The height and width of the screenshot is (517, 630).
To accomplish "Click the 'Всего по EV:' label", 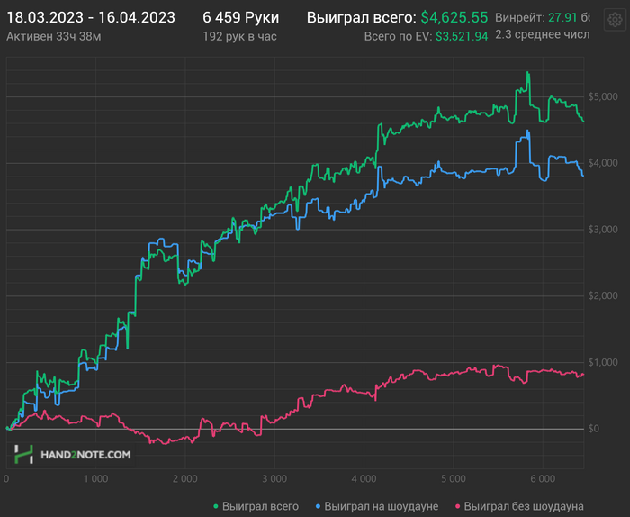I will (x=398, y=37).
